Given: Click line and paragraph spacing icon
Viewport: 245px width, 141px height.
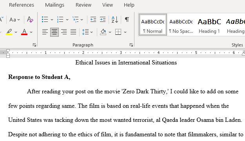Looking at the screenshot, I should pyautogui.click(x=85, y=32).
